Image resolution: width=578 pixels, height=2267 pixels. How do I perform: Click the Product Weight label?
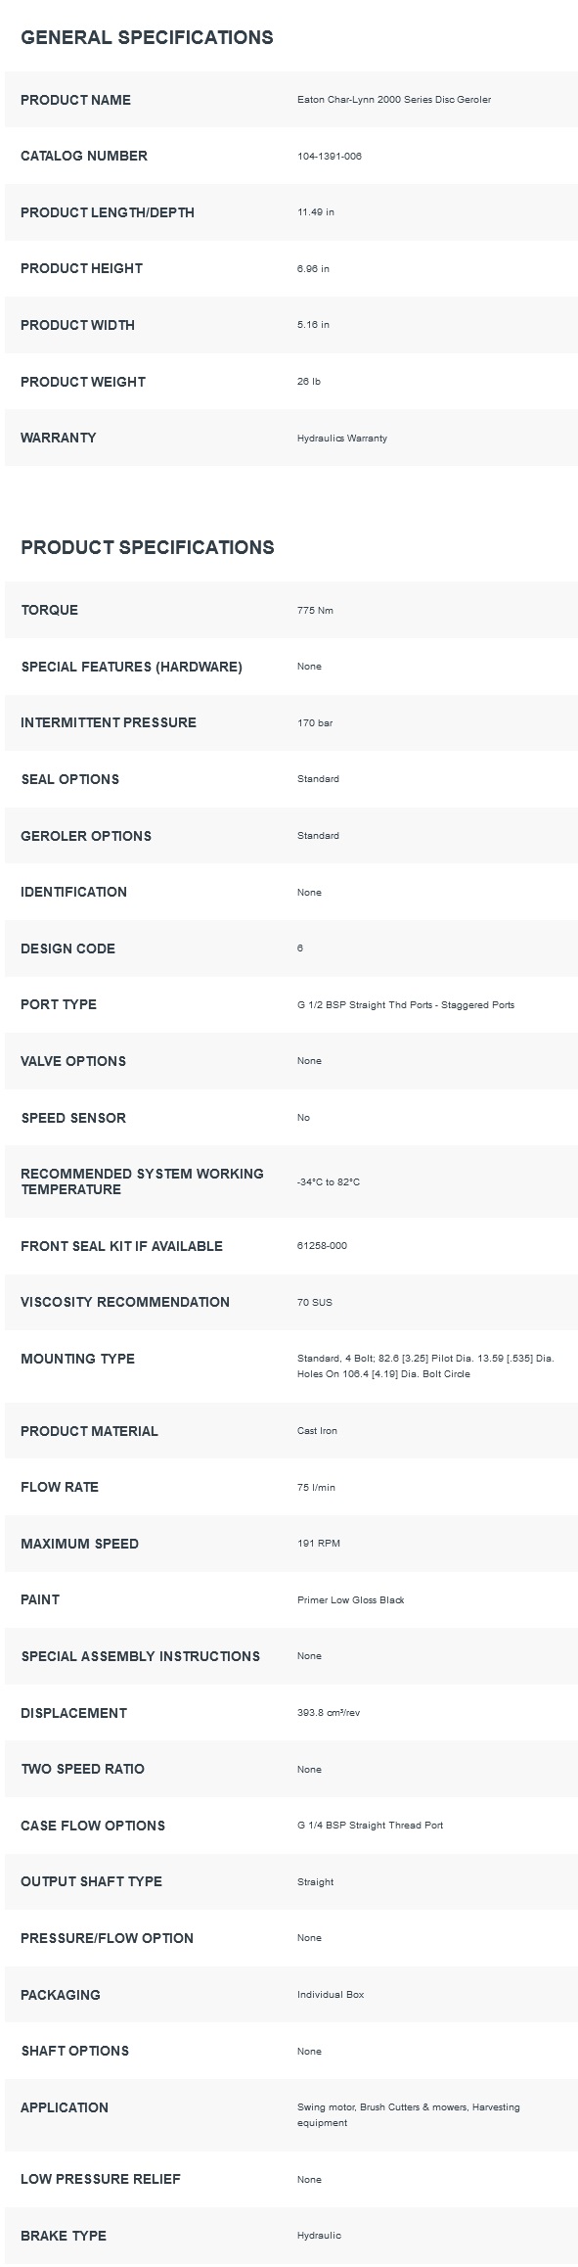click(83, 382)
